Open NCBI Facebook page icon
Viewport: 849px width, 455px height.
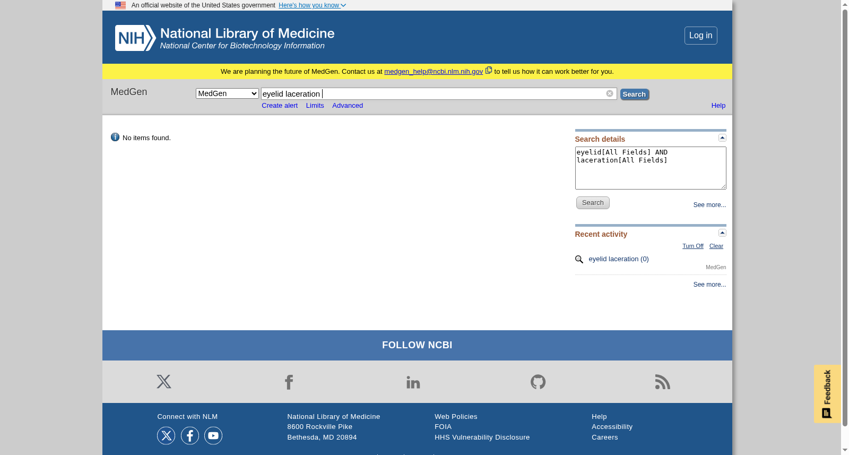289,382
